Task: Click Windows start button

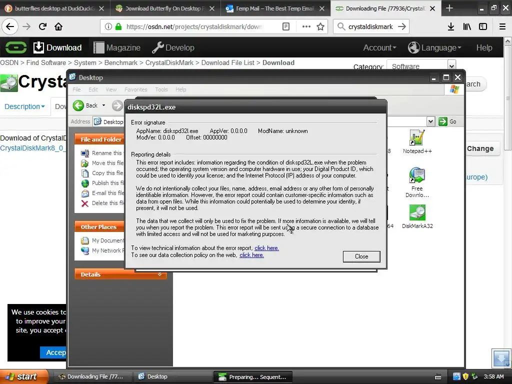Action: pyautogui.click(x=24, y=376)
